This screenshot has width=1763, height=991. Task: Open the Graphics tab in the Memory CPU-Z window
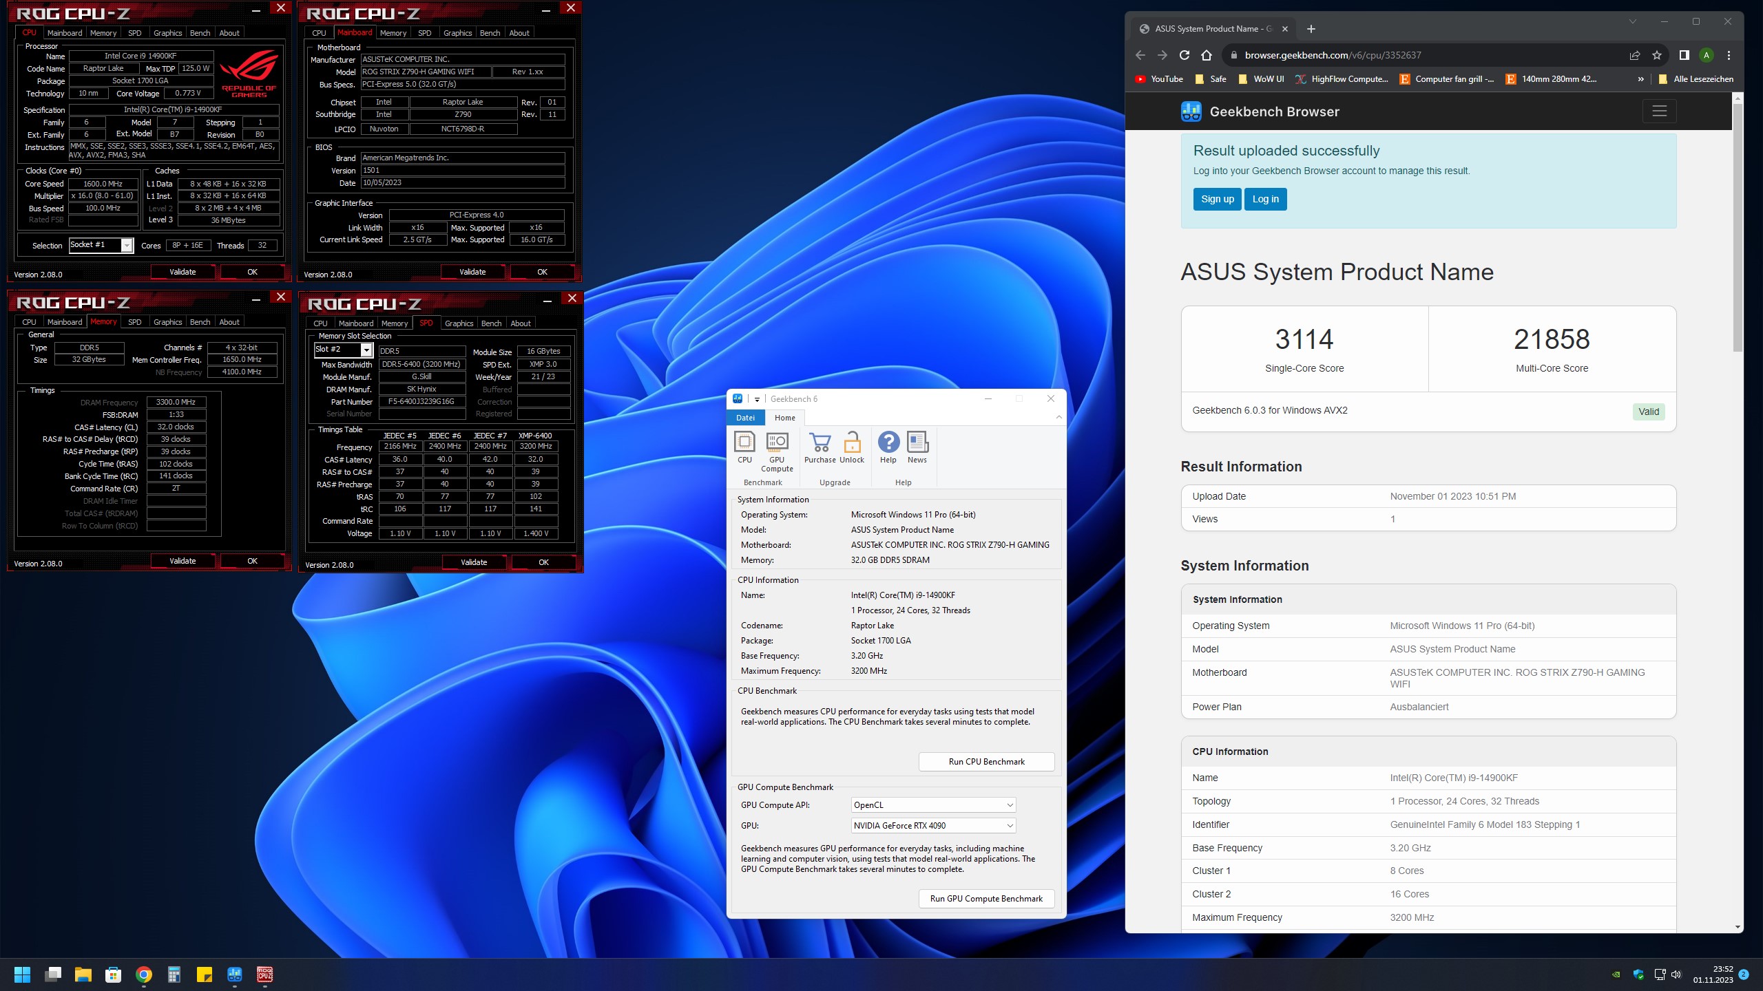tap(167, 322)
